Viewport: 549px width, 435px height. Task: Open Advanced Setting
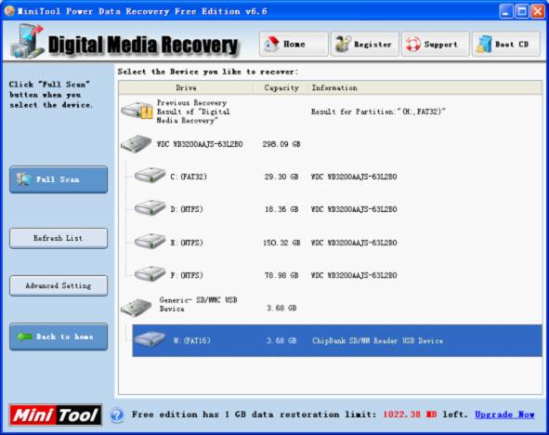[x=59, y=285]
